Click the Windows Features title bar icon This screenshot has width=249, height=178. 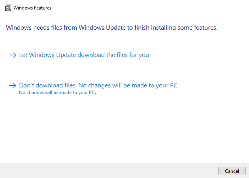pyautogui.click(x=7, y=8)
